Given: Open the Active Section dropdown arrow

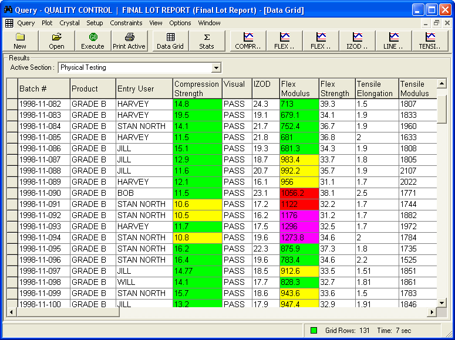Looking at the screenshot, I should tap(216, 68).
